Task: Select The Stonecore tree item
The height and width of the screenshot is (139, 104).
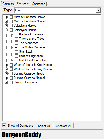Action: pyautogui.click(x=29, y=43)
